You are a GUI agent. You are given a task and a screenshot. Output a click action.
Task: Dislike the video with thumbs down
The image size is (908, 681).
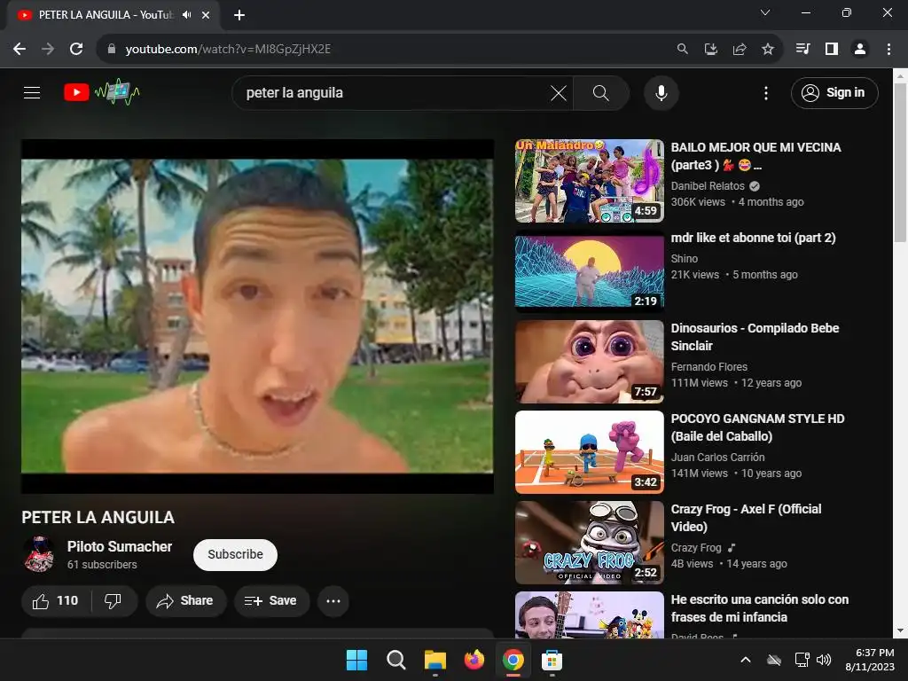113,601
